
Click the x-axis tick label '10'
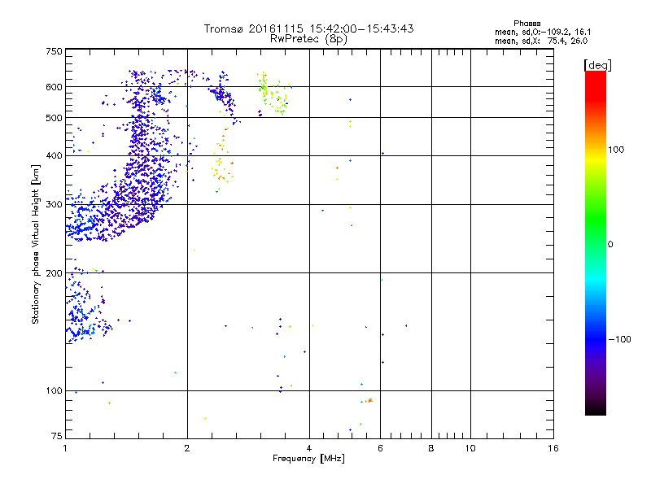click(x=470, y=448)
